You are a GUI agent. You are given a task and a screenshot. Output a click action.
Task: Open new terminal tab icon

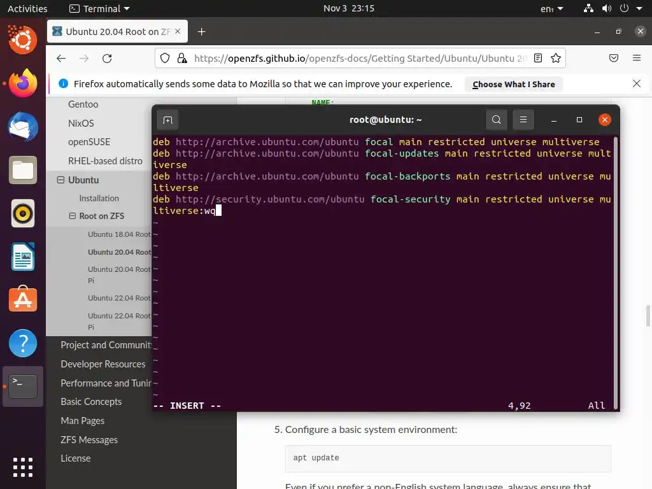click(x=167, y=120)
